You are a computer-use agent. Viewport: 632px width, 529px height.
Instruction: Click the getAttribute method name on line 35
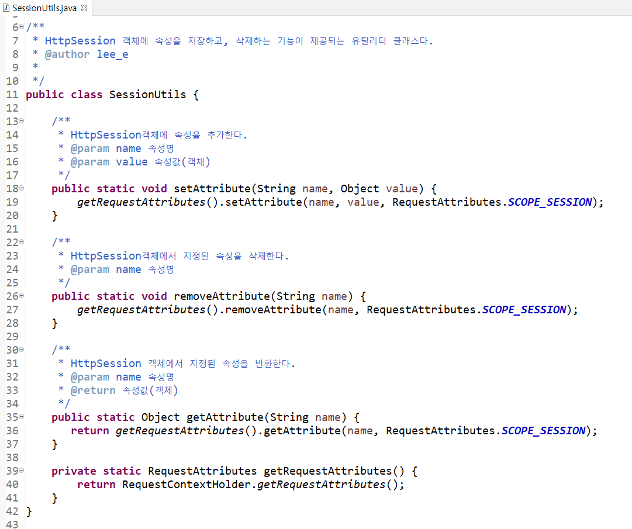pyautogui.click(x=225, y=417)
